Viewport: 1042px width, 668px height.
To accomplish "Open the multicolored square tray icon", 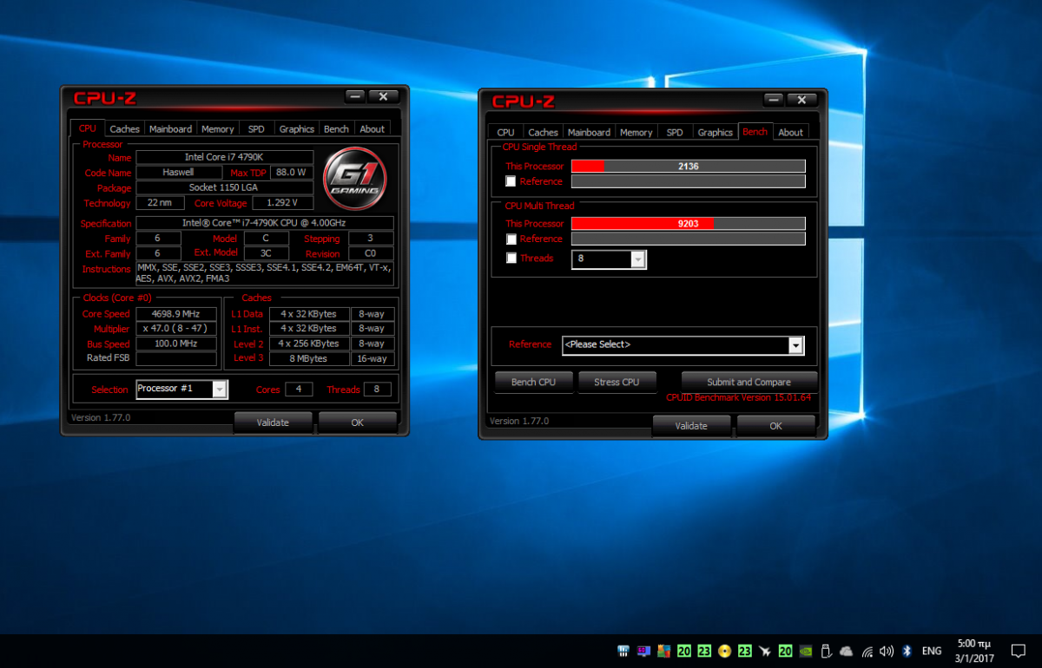I will coord(663,651).
